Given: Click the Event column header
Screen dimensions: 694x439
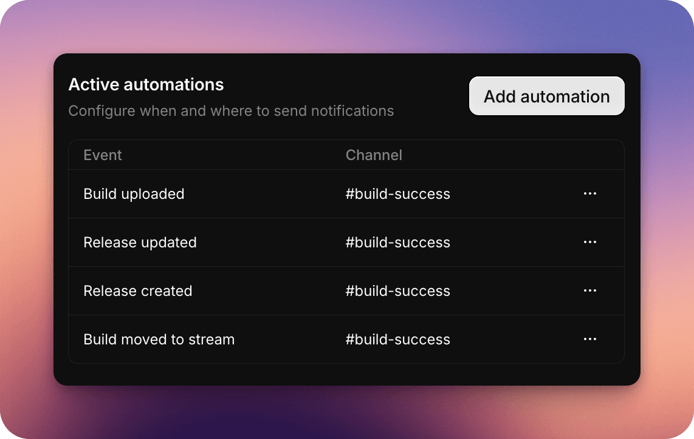Looking at the screenshot, I should coord(102,155).
